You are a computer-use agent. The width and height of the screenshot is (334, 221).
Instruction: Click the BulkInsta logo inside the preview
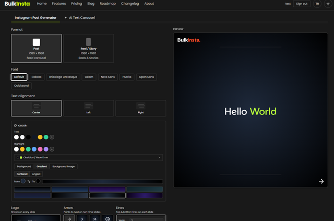coord(189,40)
